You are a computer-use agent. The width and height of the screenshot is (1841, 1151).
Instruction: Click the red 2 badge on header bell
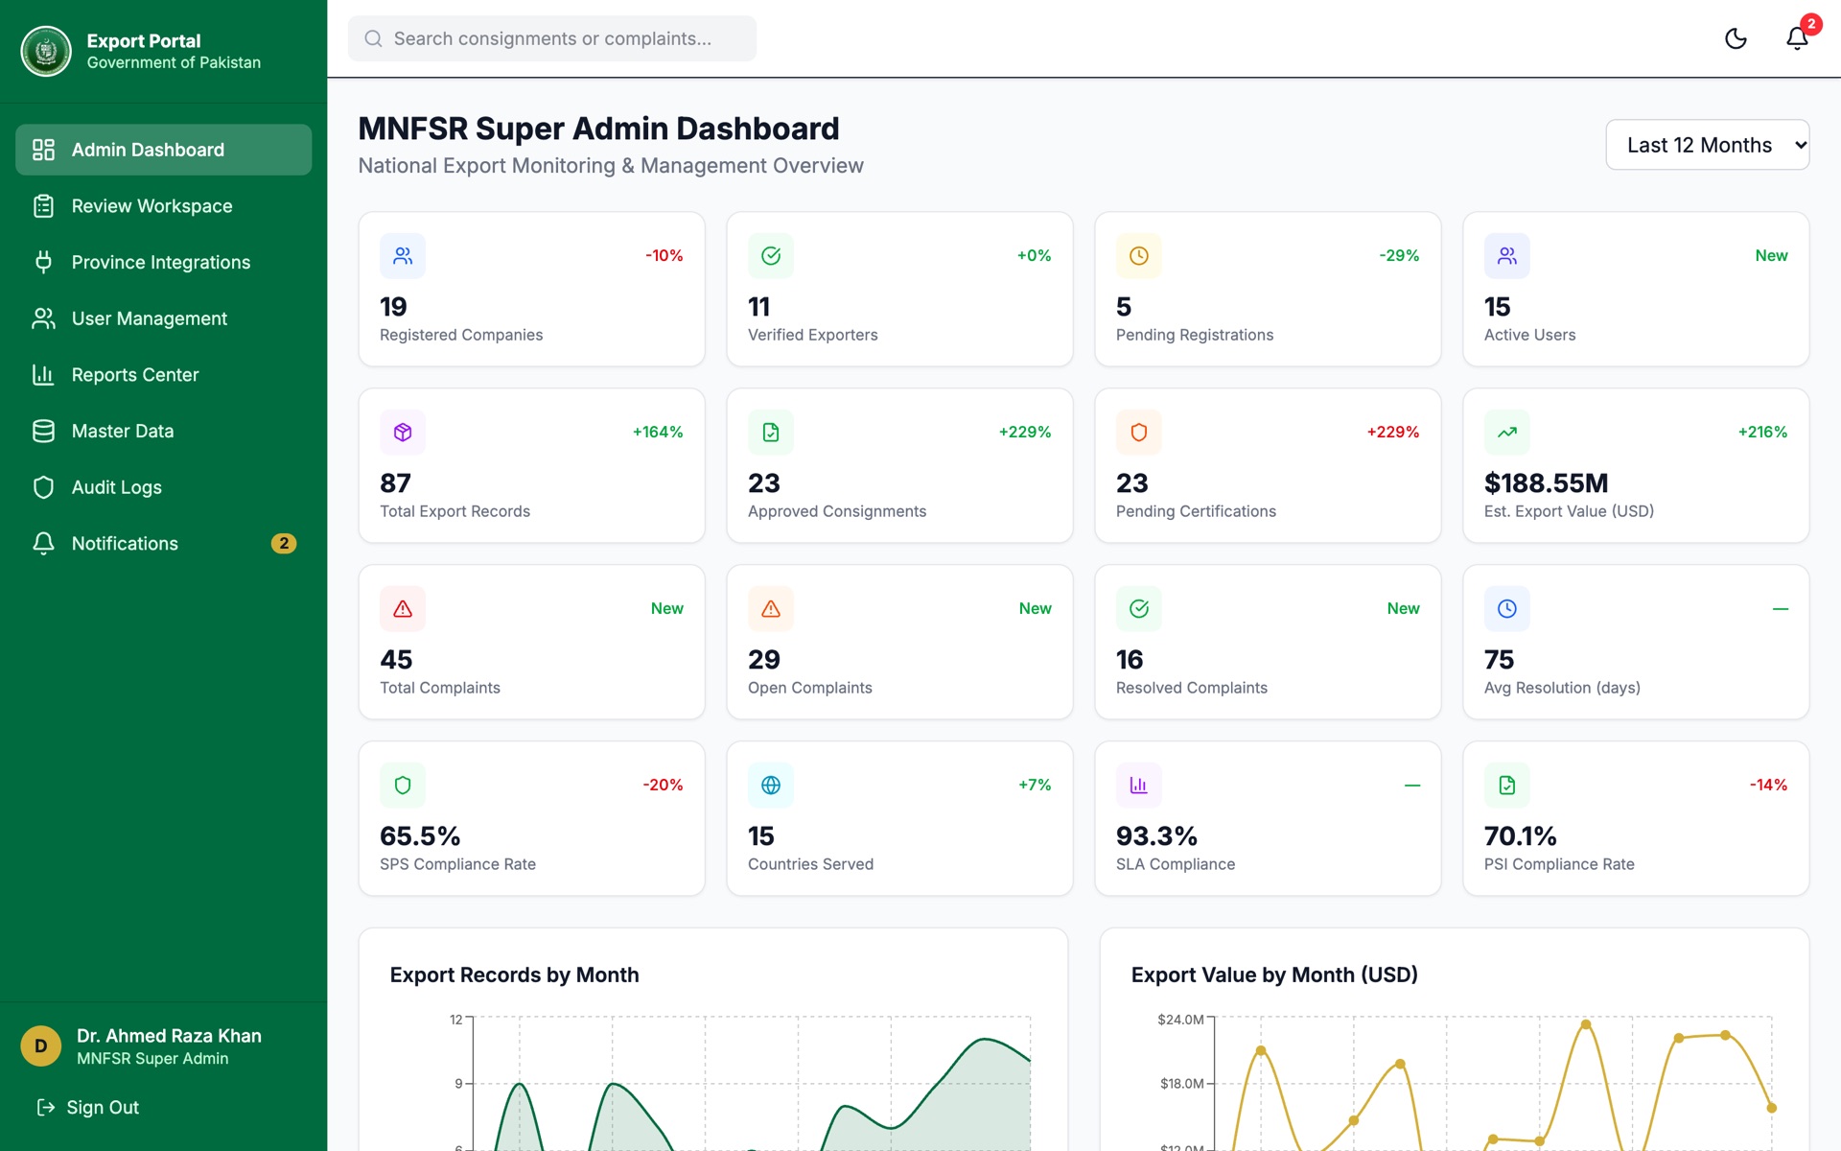[x=1810, y=24]
